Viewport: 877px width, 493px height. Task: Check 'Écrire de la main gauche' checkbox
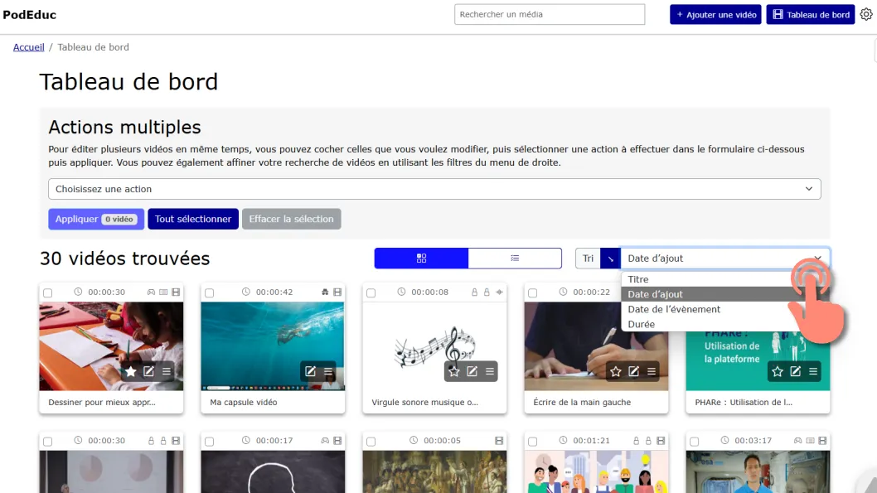[x=532, y=292]
